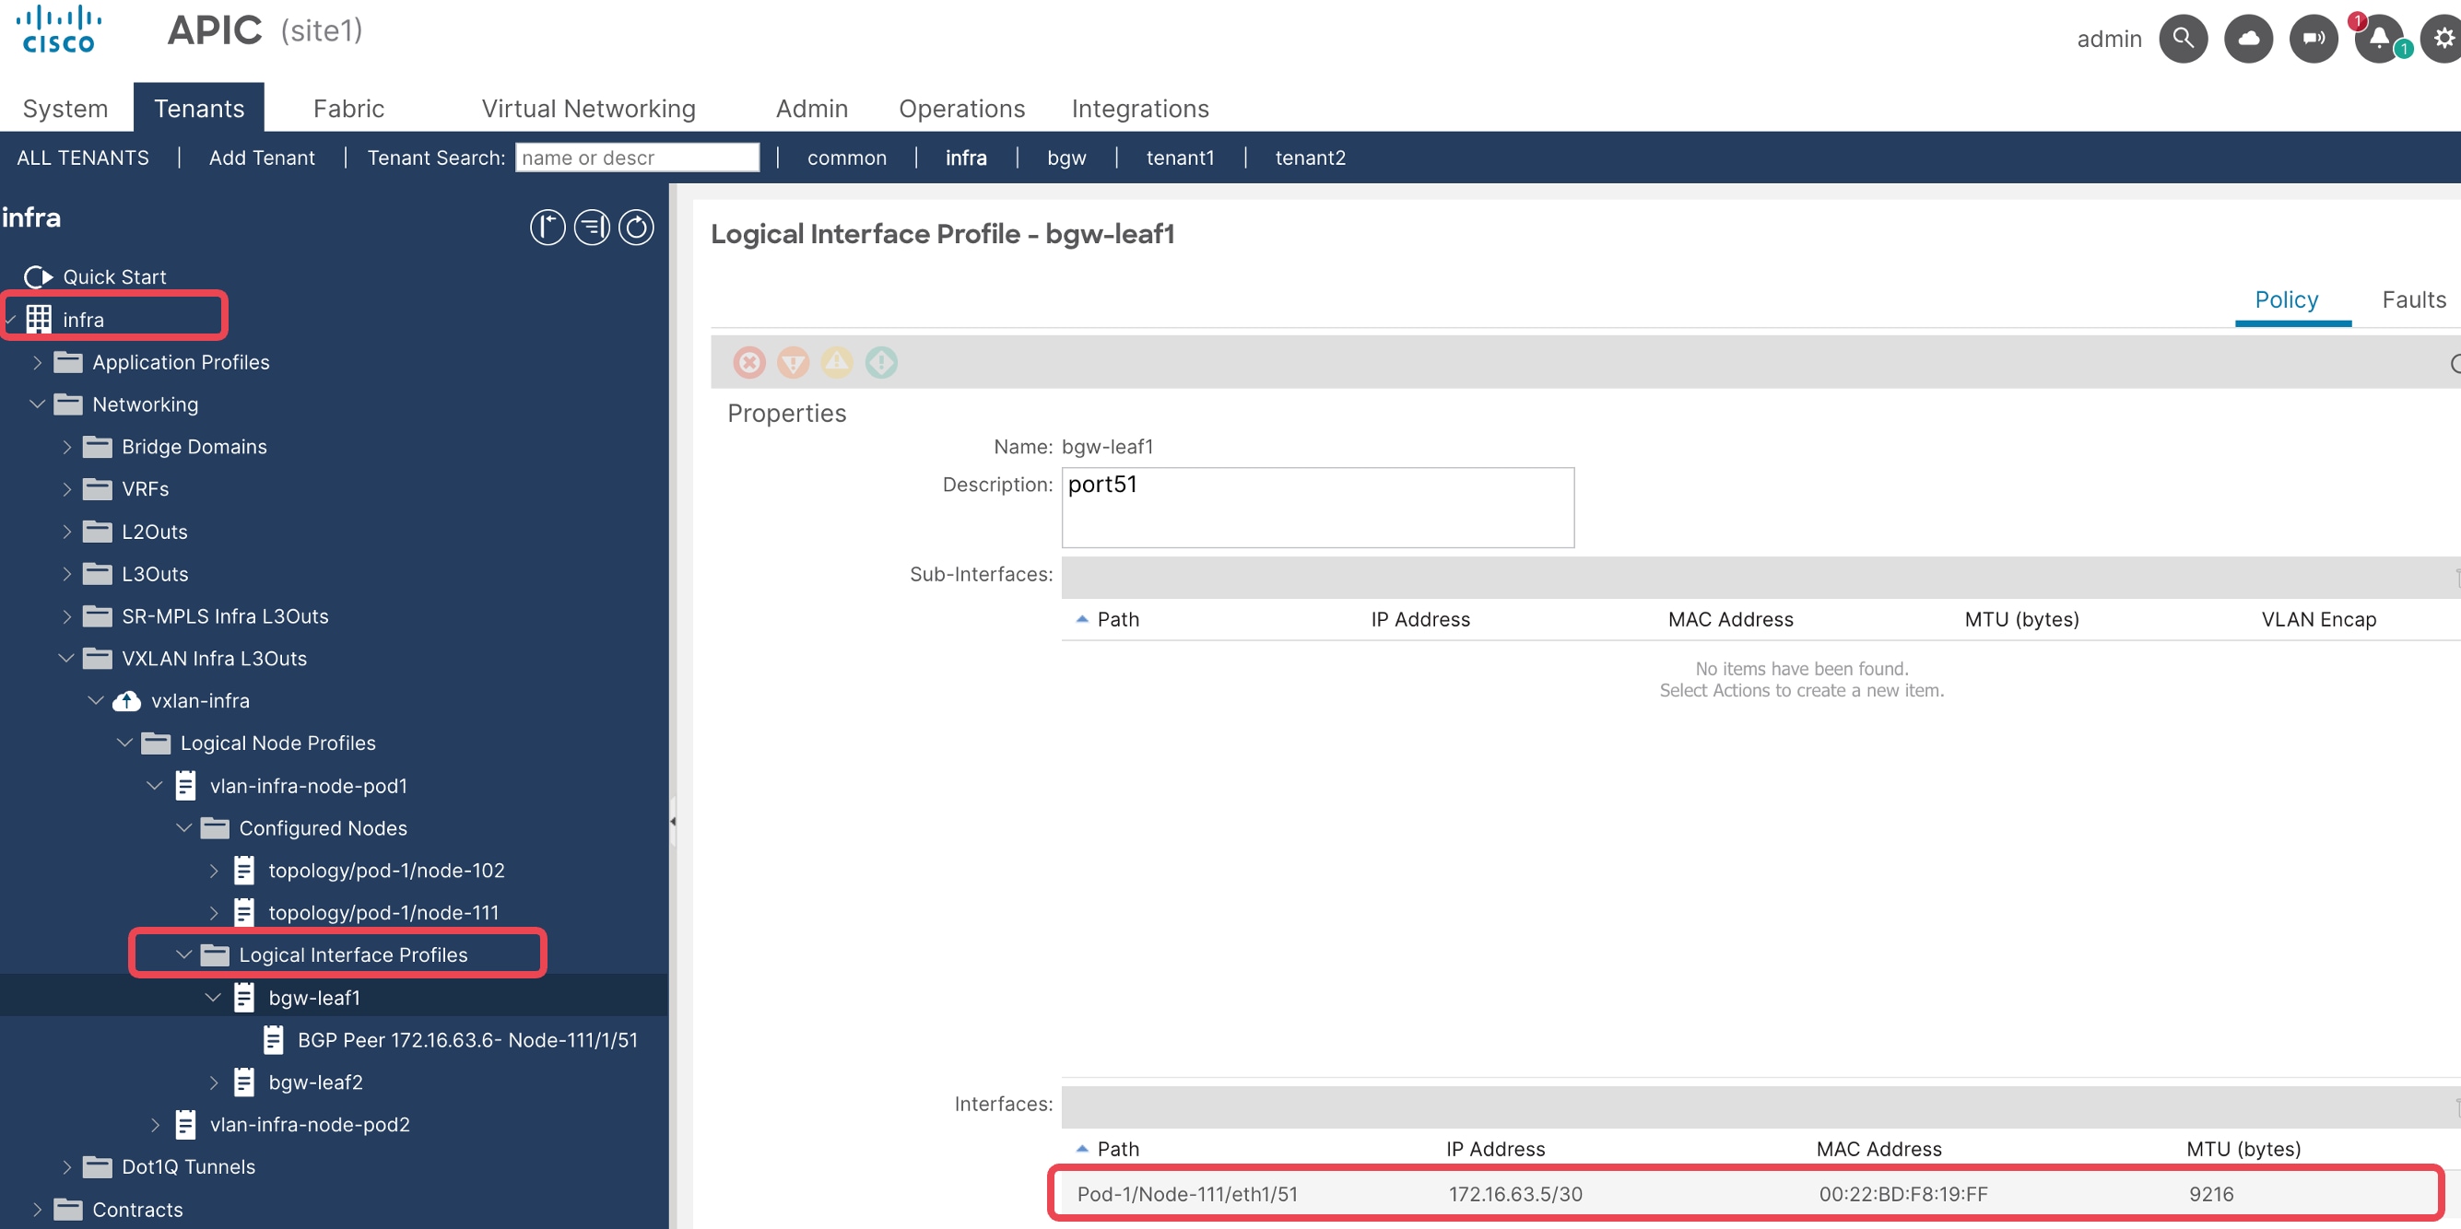Click the first round infra toolbar icon

point(548,228)
